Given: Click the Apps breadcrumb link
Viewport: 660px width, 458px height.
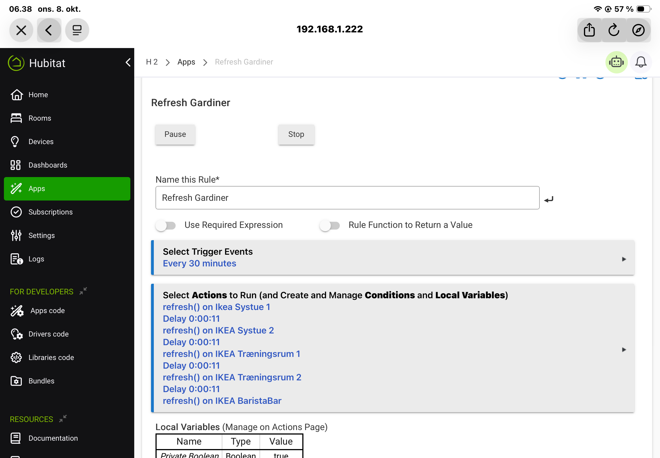Looking at the screenshot, I should coord(186,62).
